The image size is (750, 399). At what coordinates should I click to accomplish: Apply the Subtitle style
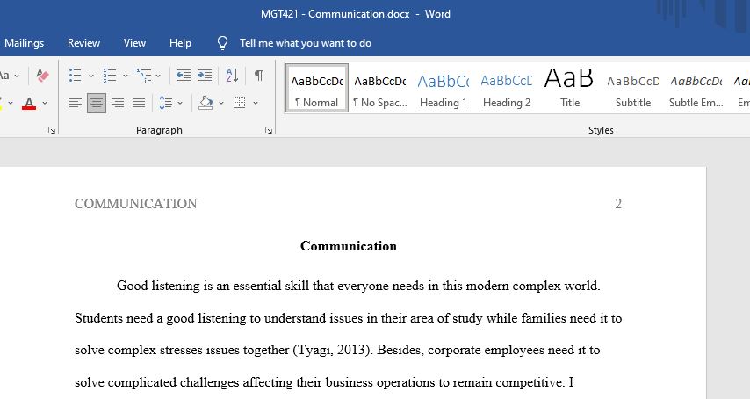633,89
